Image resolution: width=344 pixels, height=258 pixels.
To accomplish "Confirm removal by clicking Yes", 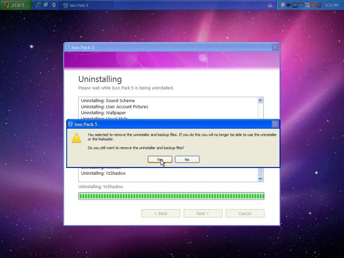I will (160, 160).
